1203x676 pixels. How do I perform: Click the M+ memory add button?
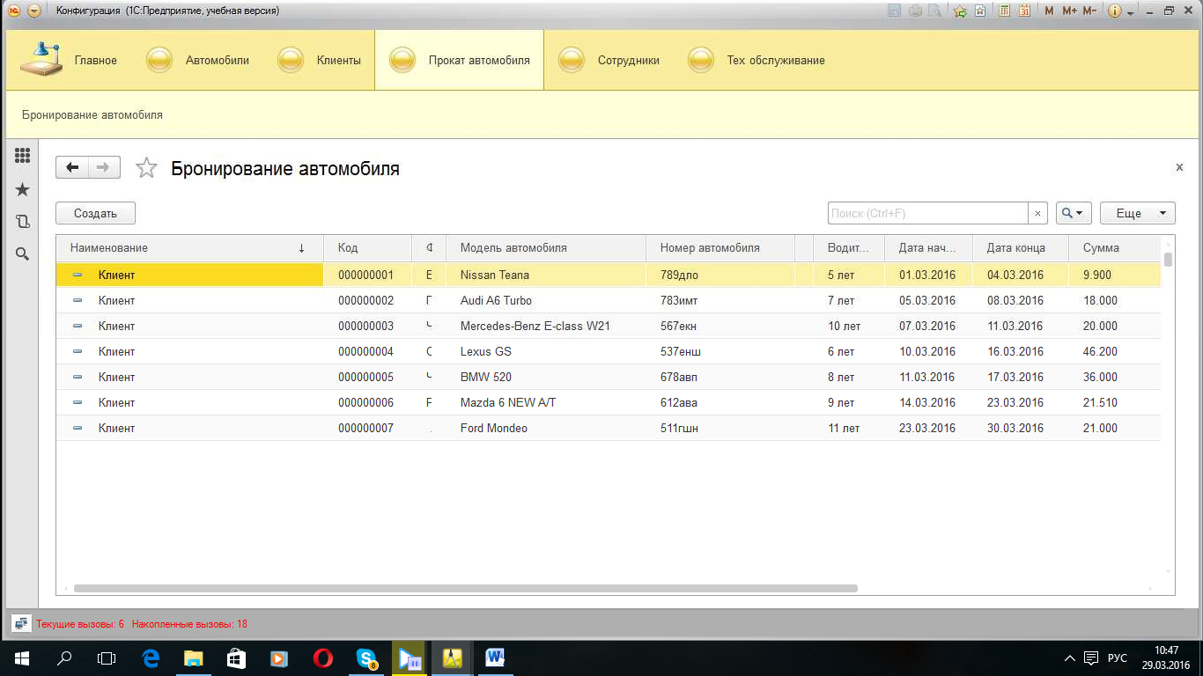pyautogui.click(x=1069, y=11)
